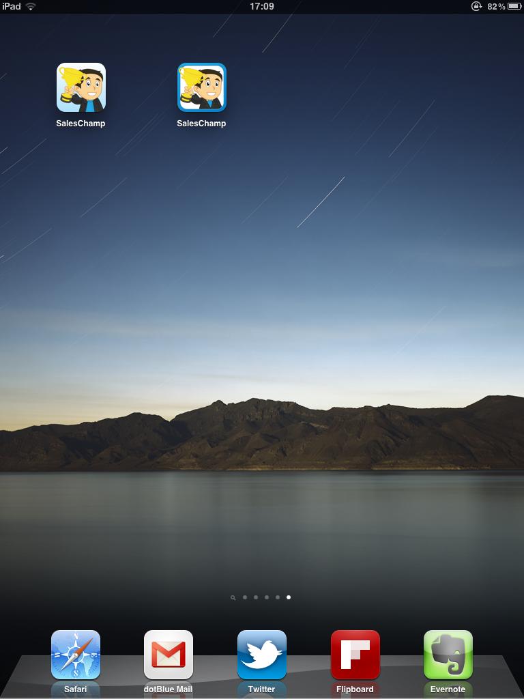Tap the first page dot next to magnifier
Viewport: 524px width, 699px height.
(x=245, y=597)
